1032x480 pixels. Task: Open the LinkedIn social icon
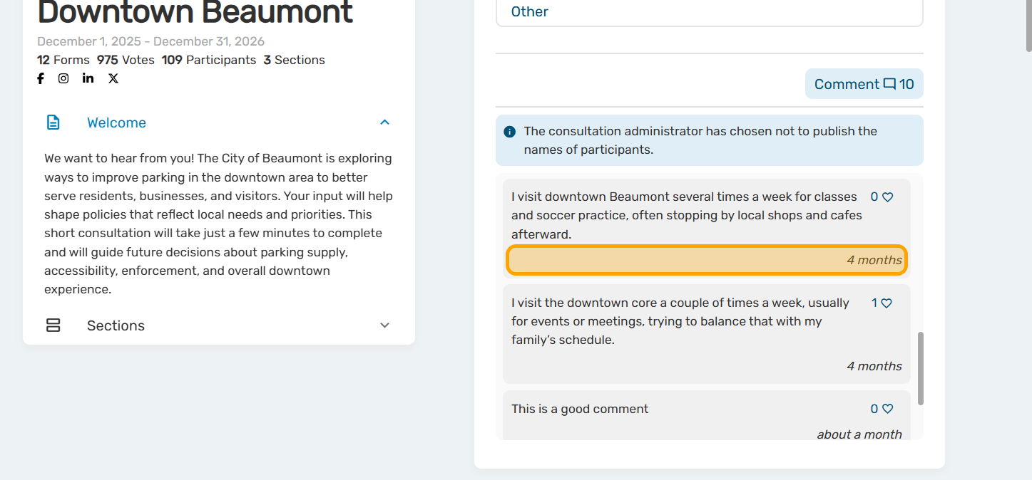[x=88, y=78]
